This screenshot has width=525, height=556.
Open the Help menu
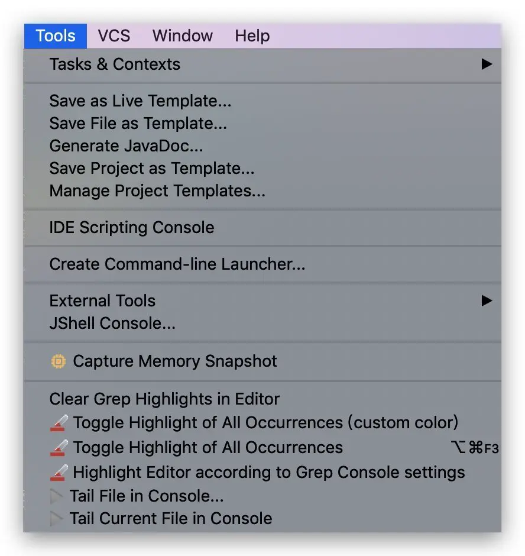tap(252, 35)
